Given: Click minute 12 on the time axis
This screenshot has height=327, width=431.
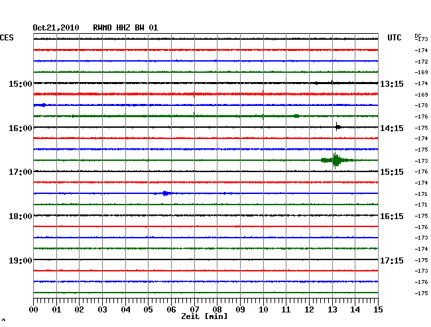Looking at the screenshot, I should 309,310.
